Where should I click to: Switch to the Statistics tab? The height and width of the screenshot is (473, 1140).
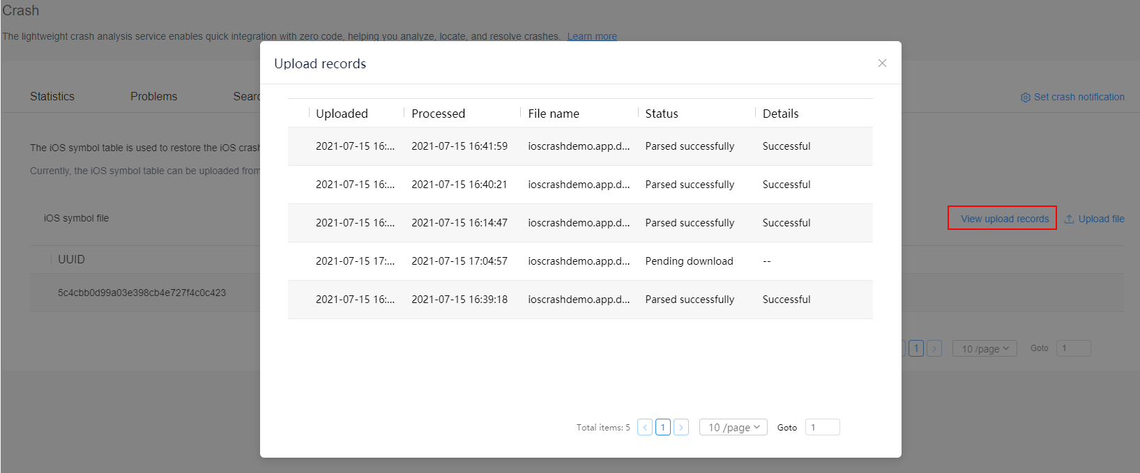(x=52, y=96)
